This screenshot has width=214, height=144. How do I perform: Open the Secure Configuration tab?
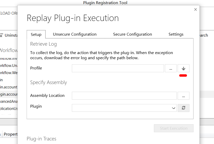click(132, 34)
